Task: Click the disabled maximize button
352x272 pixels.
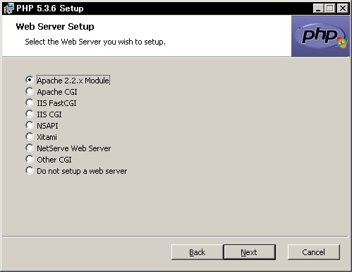Action: (330, 8)
